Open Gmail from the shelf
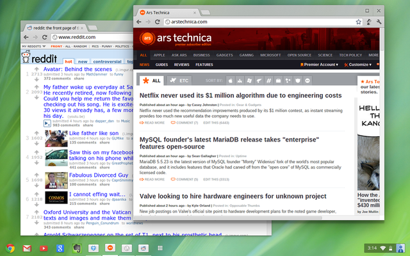This screenshot has width=410, height=256. click(27, 248)
